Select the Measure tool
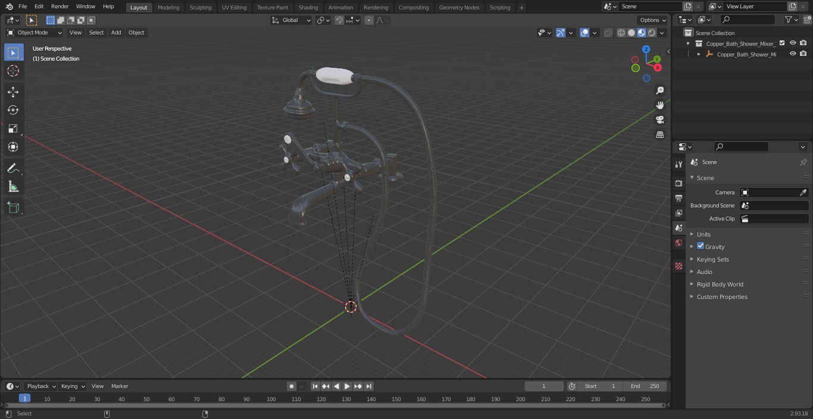Viewport: 813px width, 419px height. [x=13, y=187]
